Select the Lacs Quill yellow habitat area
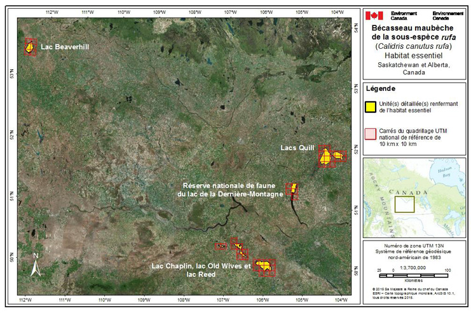 [327, 156]
